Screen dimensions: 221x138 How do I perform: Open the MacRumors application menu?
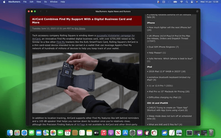(14, 2)
